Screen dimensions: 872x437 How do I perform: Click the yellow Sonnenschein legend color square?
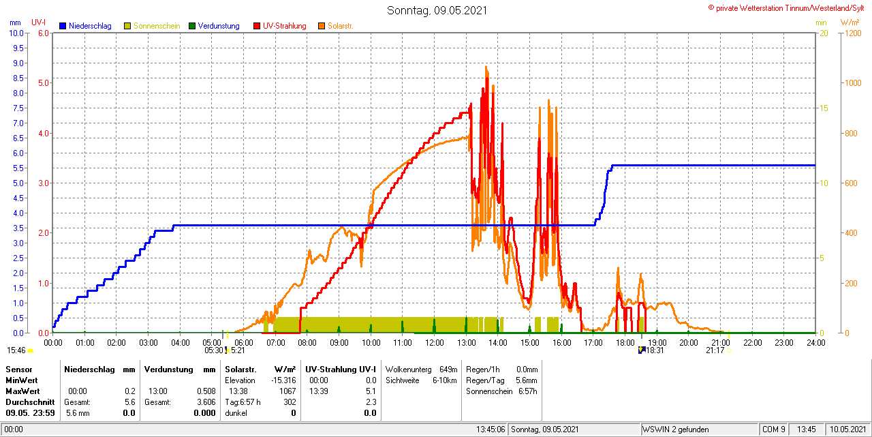tap(127, 26)
